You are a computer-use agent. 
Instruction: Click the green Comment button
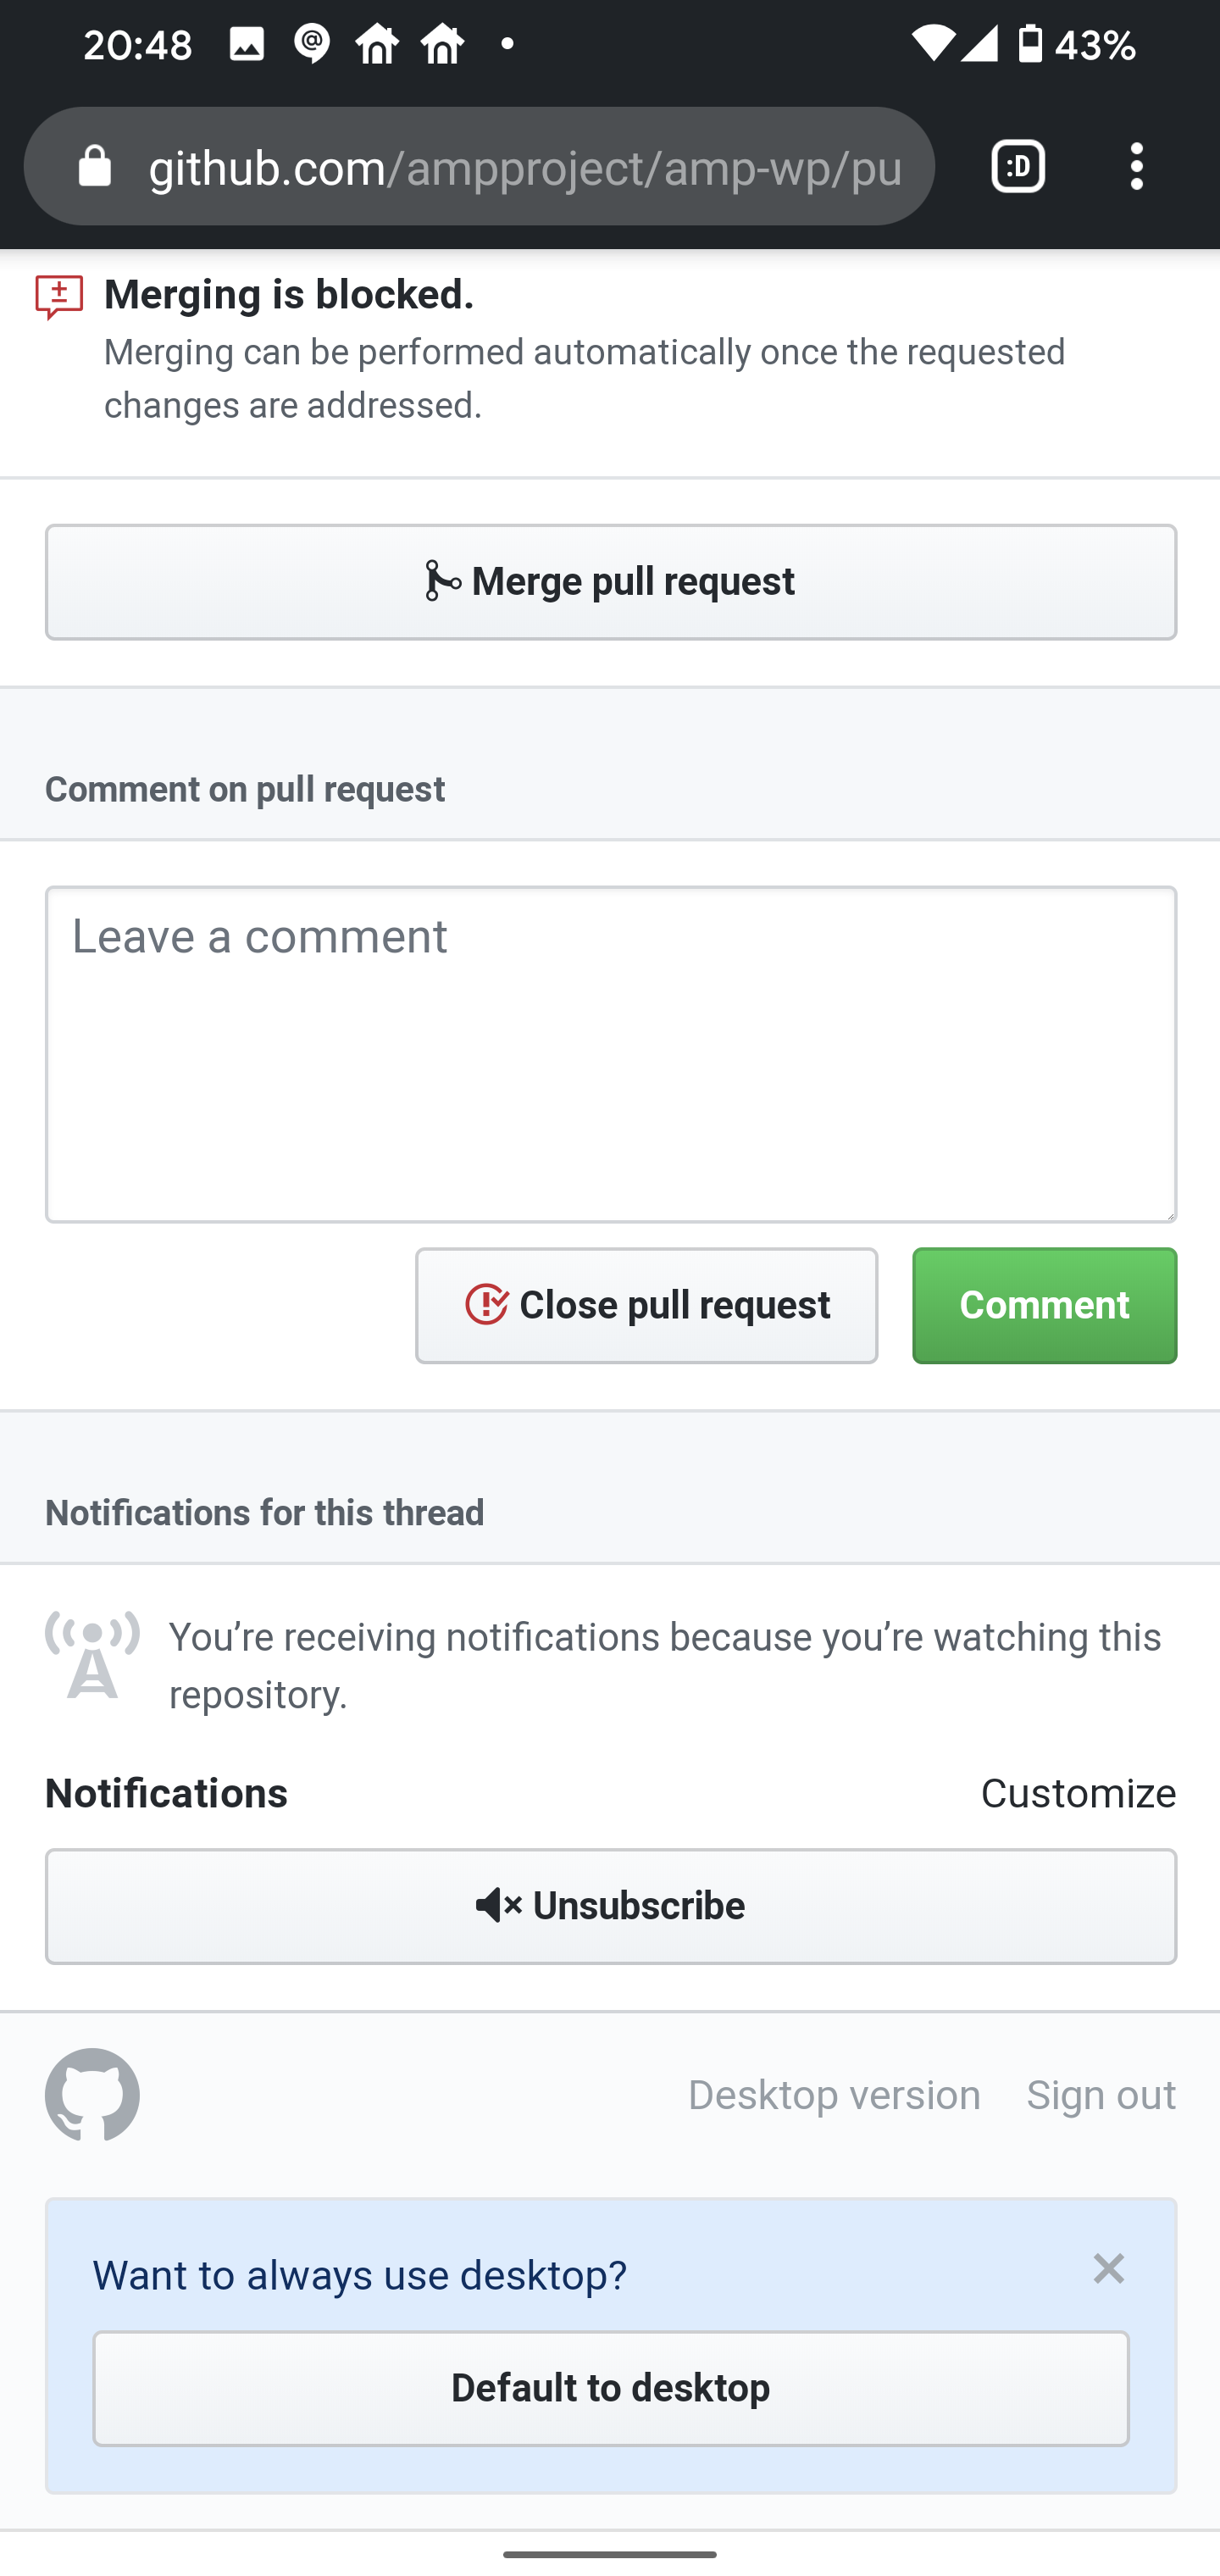pos(1044,1305)
